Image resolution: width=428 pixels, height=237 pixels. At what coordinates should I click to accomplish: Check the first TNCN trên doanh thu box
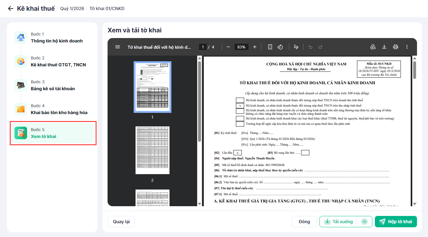[240, 100]
